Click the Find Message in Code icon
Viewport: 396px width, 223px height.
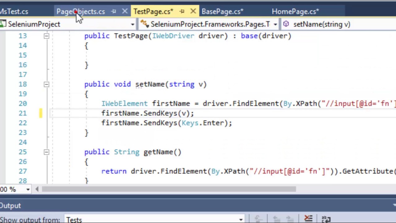tap(259, 219)
